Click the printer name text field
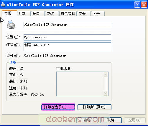Viewport: 148px width, 126px height. click(67, 25)
